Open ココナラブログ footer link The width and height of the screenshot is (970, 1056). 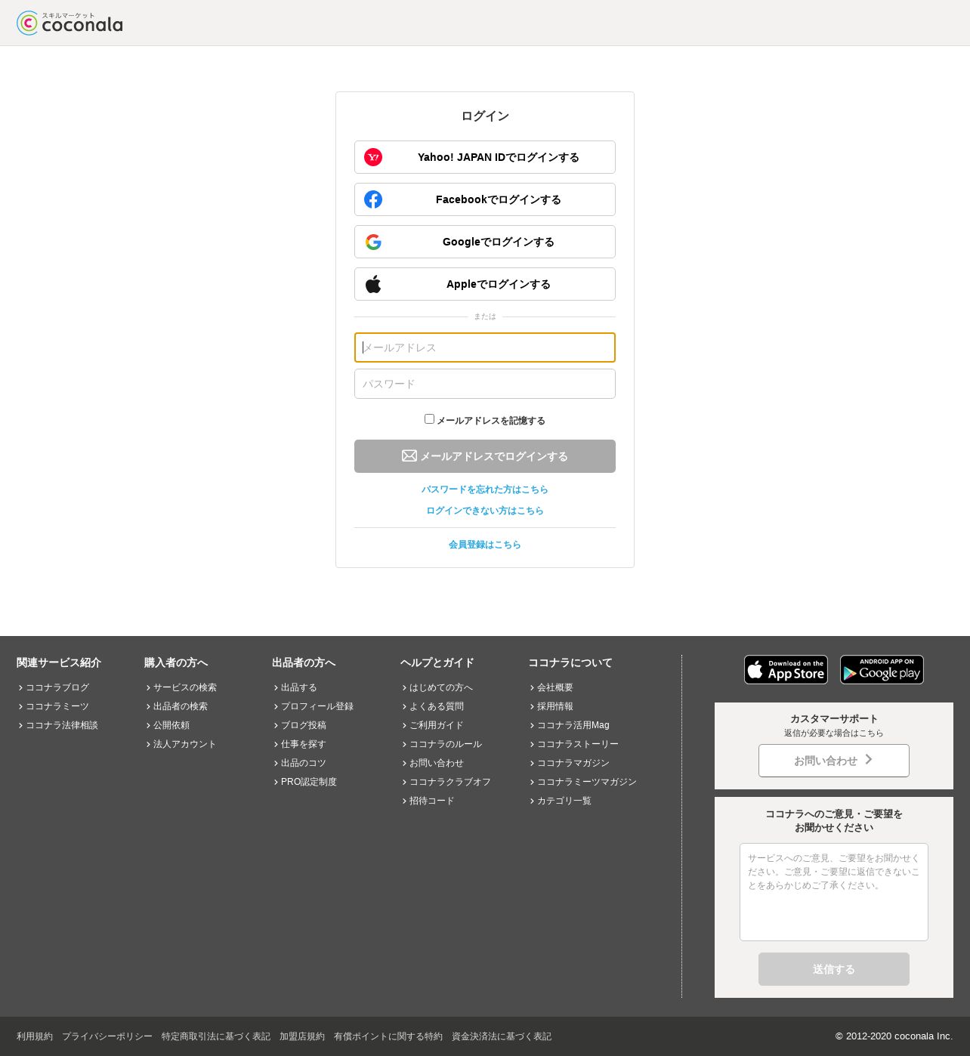coord(57,687)
